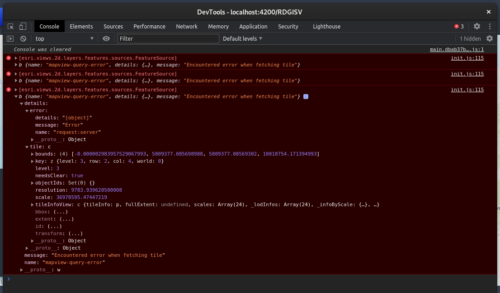
Task: Click the first error's red X icon
Action: pyautogui.click(x=9, y=58)
